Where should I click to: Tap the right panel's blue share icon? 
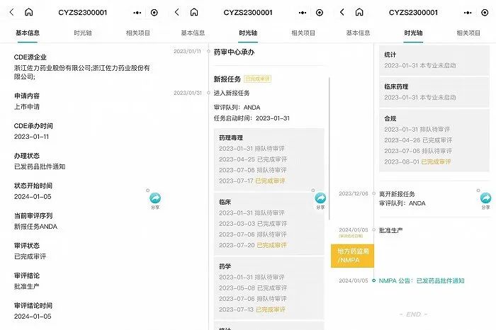coord(485,199)
